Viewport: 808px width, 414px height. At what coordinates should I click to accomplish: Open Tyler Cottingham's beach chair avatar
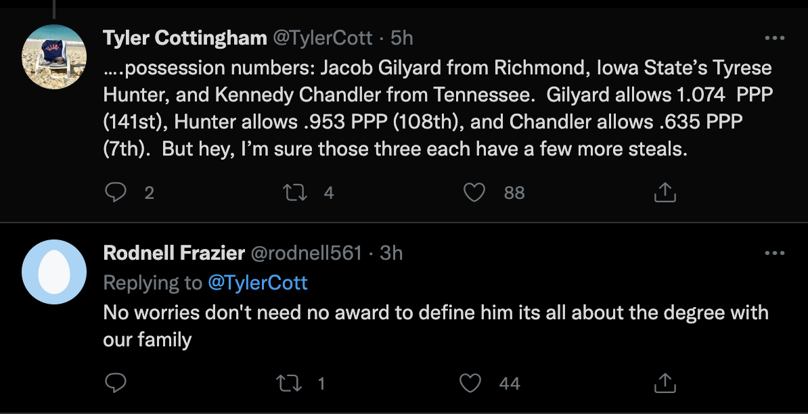55,56
